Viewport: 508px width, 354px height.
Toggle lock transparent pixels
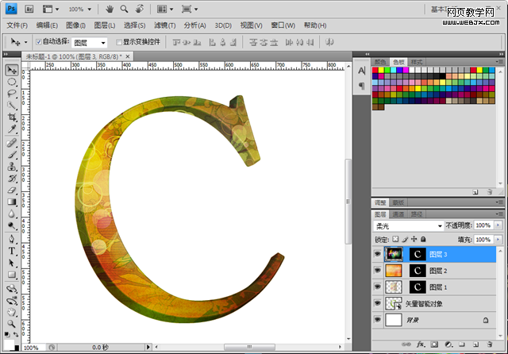pos(395,239)
